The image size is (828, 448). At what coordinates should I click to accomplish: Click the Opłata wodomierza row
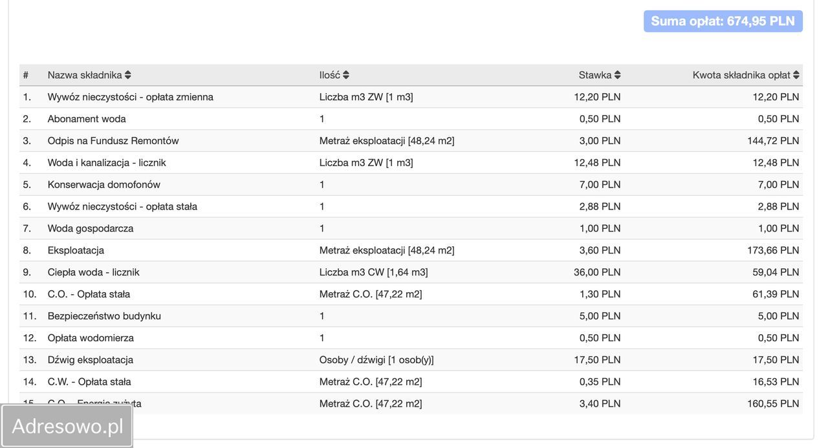pyautogui.click(x=91, y=338)
